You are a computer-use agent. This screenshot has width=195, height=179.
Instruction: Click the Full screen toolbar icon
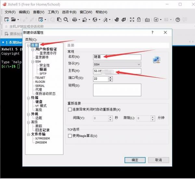pyautogui.click(x=132, y=19)
